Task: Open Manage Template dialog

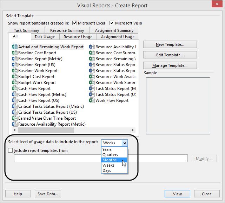Action: coord(170,65)
